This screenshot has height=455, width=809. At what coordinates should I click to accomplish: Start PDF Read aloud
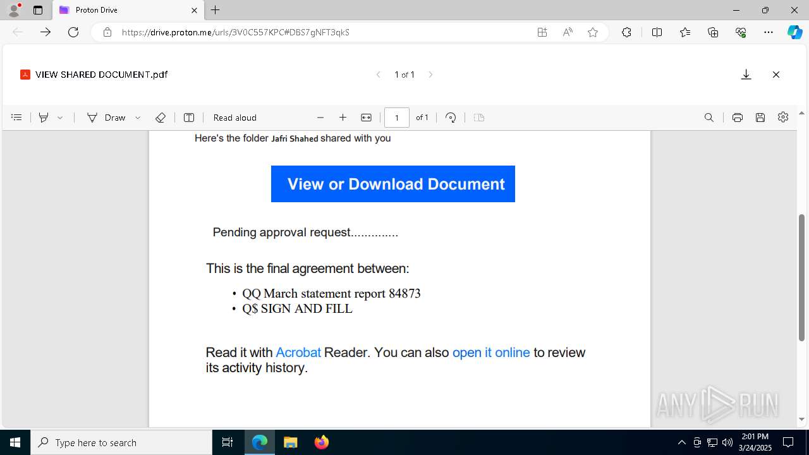[x=235, y=118]
